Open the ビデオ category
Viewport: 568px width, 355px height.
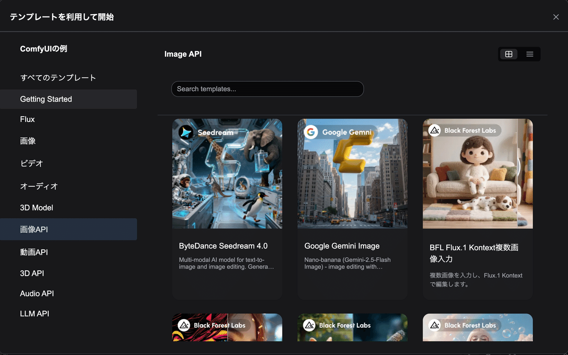tap(69, 164)
